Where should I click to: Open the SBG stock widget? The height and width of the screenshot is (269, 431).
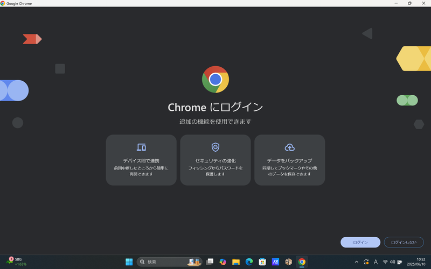click(x=17, y=261)
